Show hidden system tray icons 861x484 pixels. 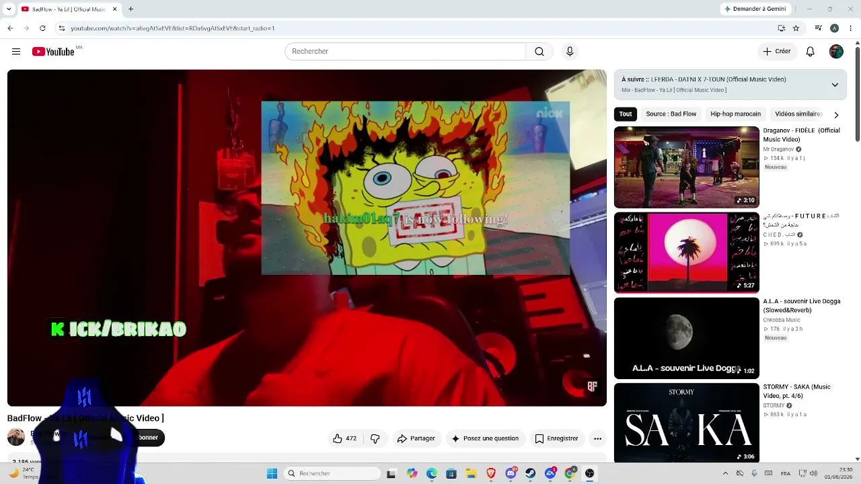tap(725, 473)
